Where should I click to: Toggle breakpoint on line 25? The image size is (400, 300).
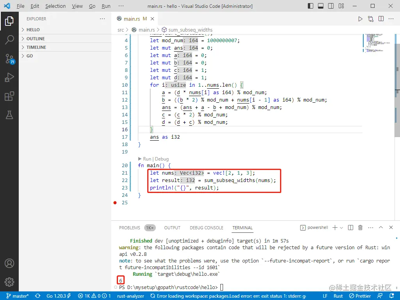pyautogui.click(x=115, y=203)
